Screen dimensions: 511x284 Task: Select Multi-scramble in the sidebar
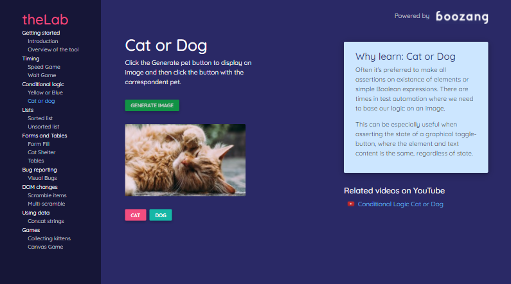(46, 204)
